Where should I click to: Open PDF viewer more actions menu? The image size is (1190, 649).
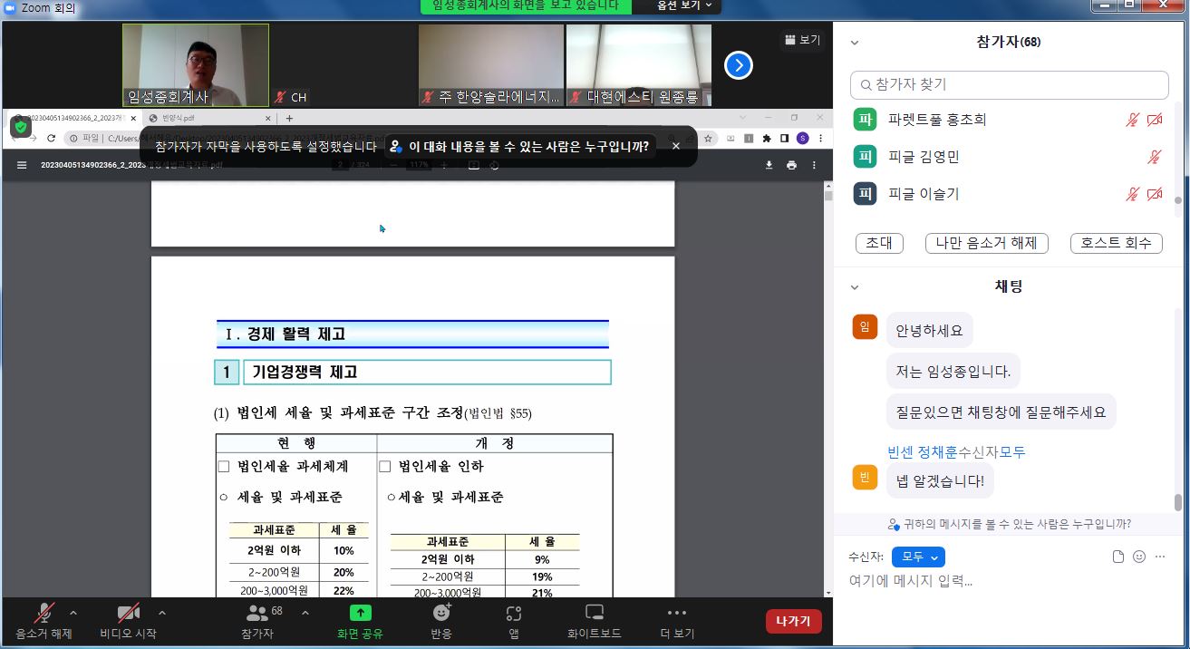tap(814, 165)
